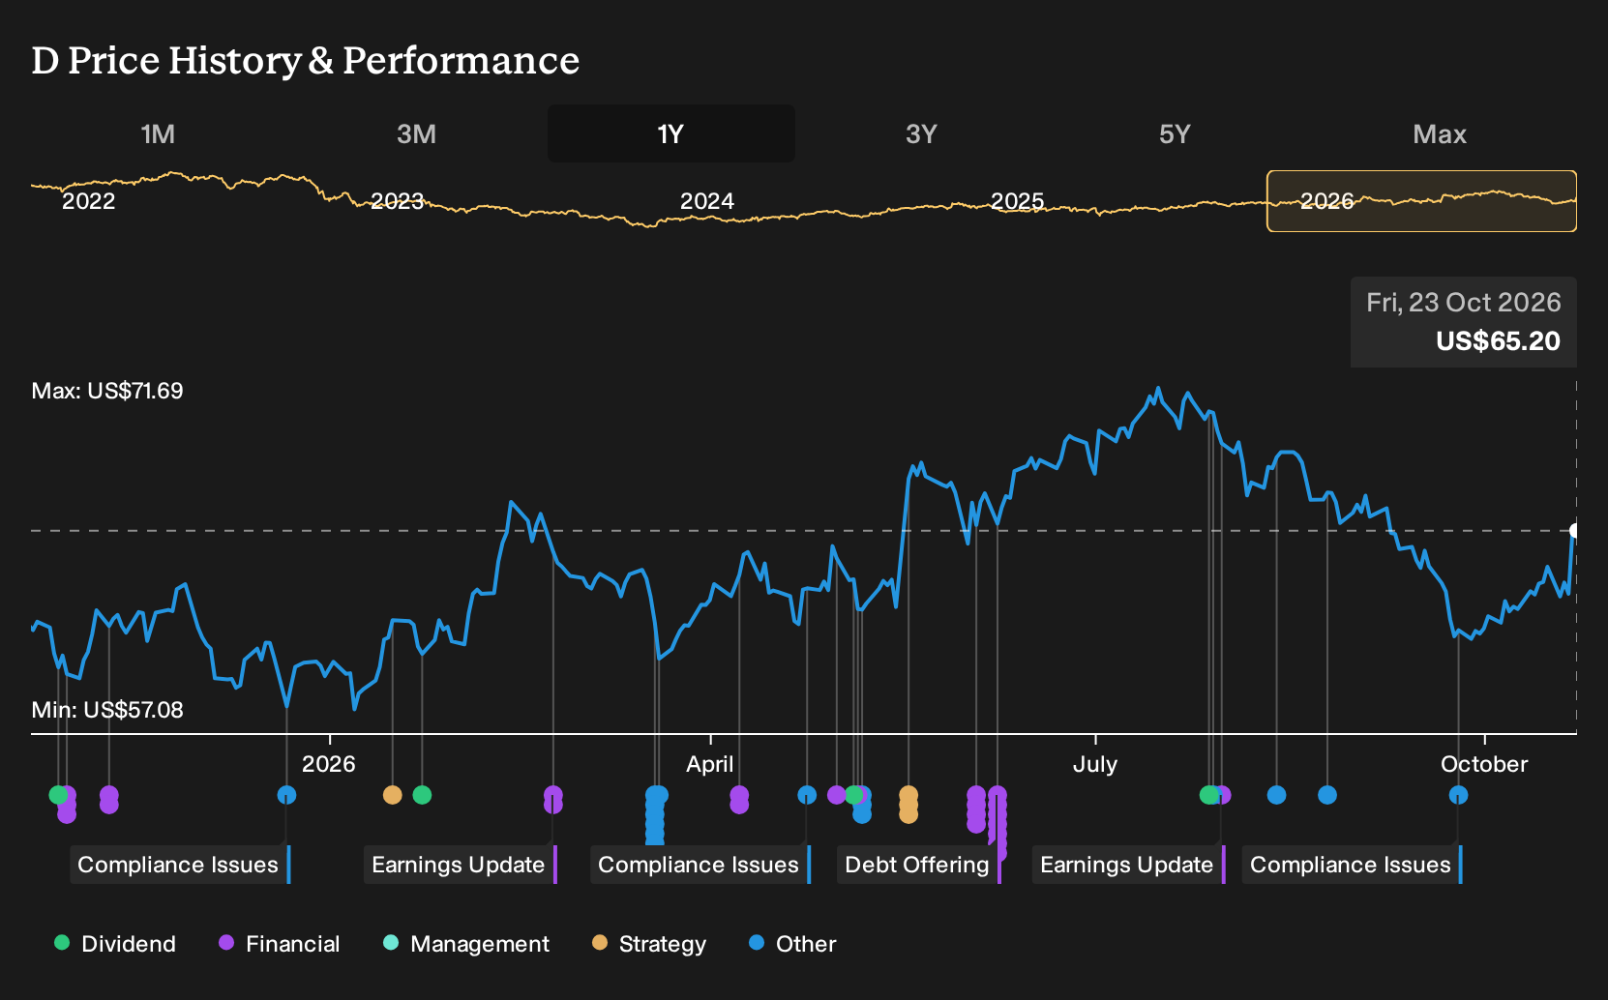Switch to the 3Y time range

(x=921, y=133)
